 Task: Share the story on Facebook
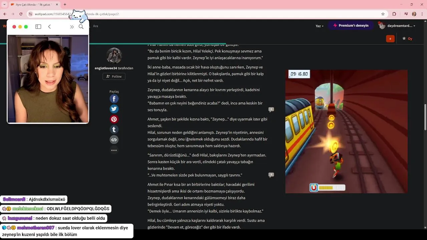pyautogui.click(x=114, y=99)
